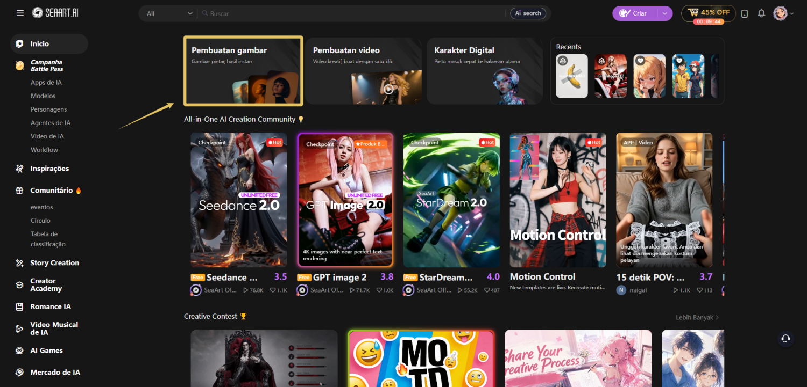Expand the profile menu chevron
The image size is (807, 387).
pos(792,14)
